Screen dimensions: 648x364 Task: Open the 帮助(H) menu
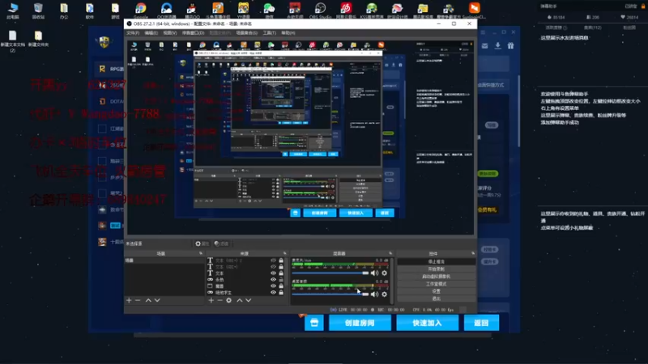click(x=288, y=32)
